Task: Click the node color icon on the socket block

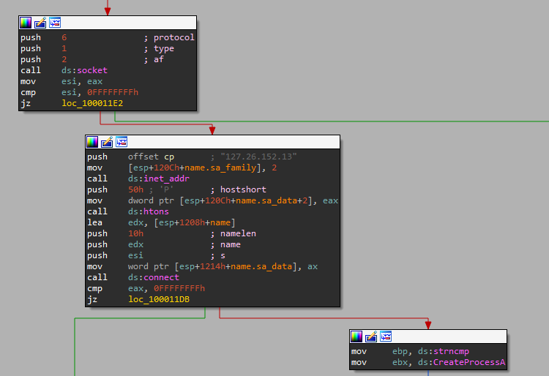Action: (26, 23)
